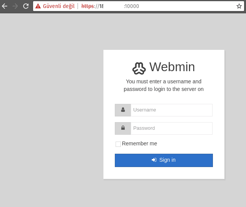The height and width of the screenshot is (207, 246).
Task: Click the "Remember me" label text
Action: [140, 144]
